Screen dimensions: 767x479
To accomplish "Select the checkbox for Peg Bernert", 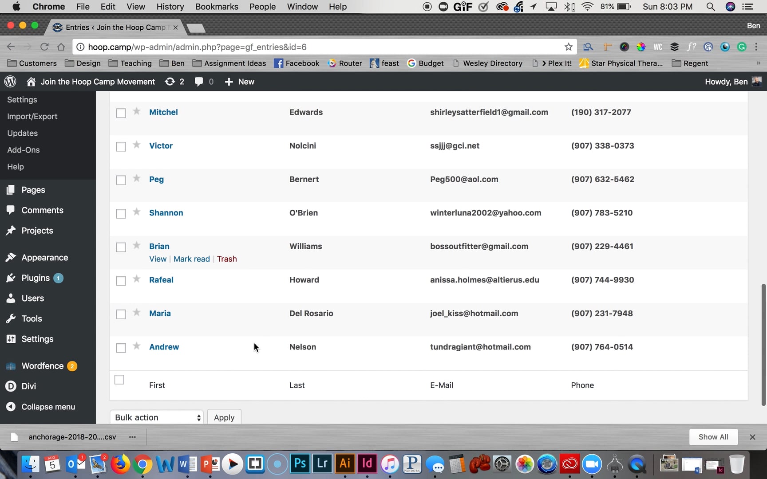I will (x=121, y=180).
